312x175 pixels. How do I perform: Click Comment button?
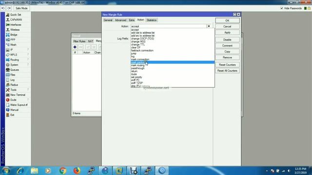pos(227,46)
